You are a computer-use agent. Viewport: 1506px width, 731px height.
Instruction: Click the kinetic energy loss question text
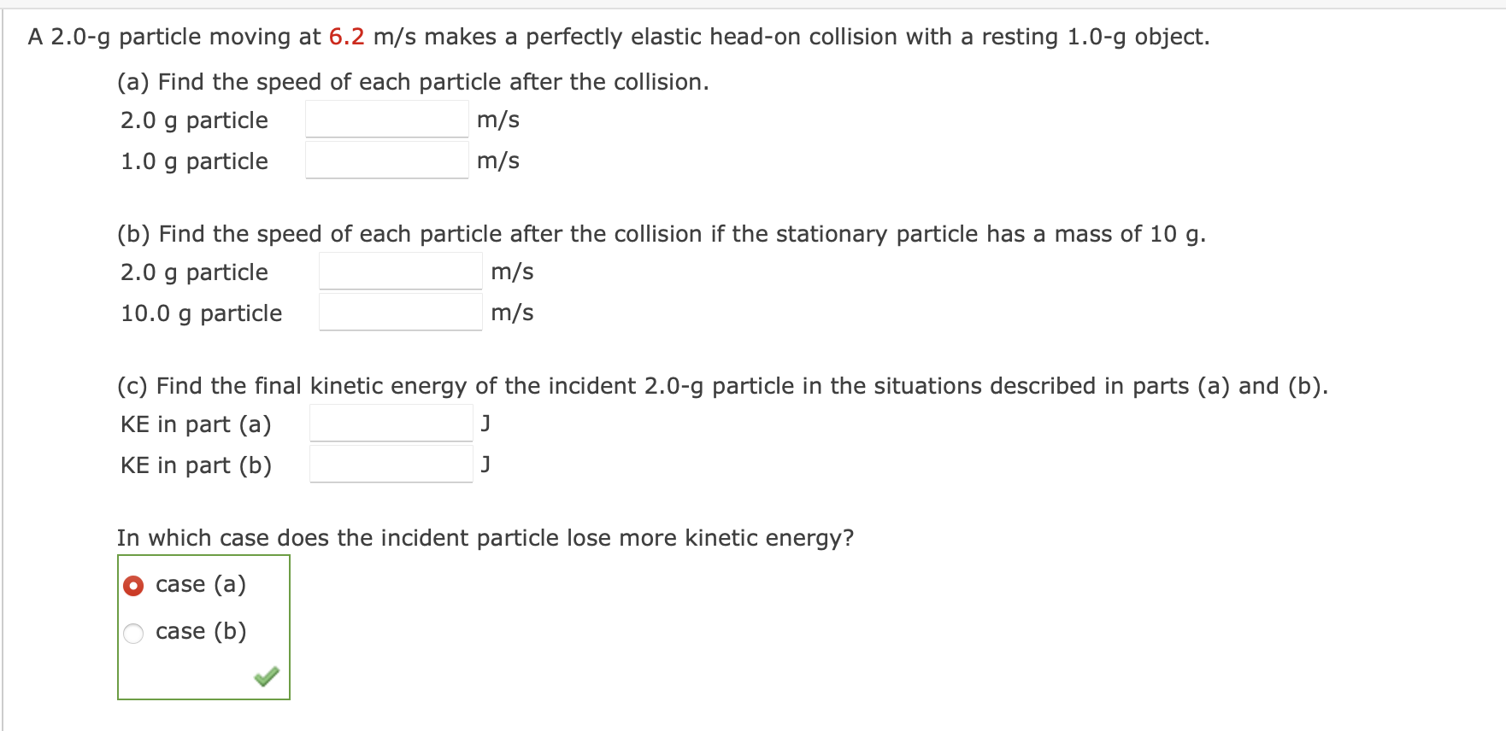(x=485, y=537)
